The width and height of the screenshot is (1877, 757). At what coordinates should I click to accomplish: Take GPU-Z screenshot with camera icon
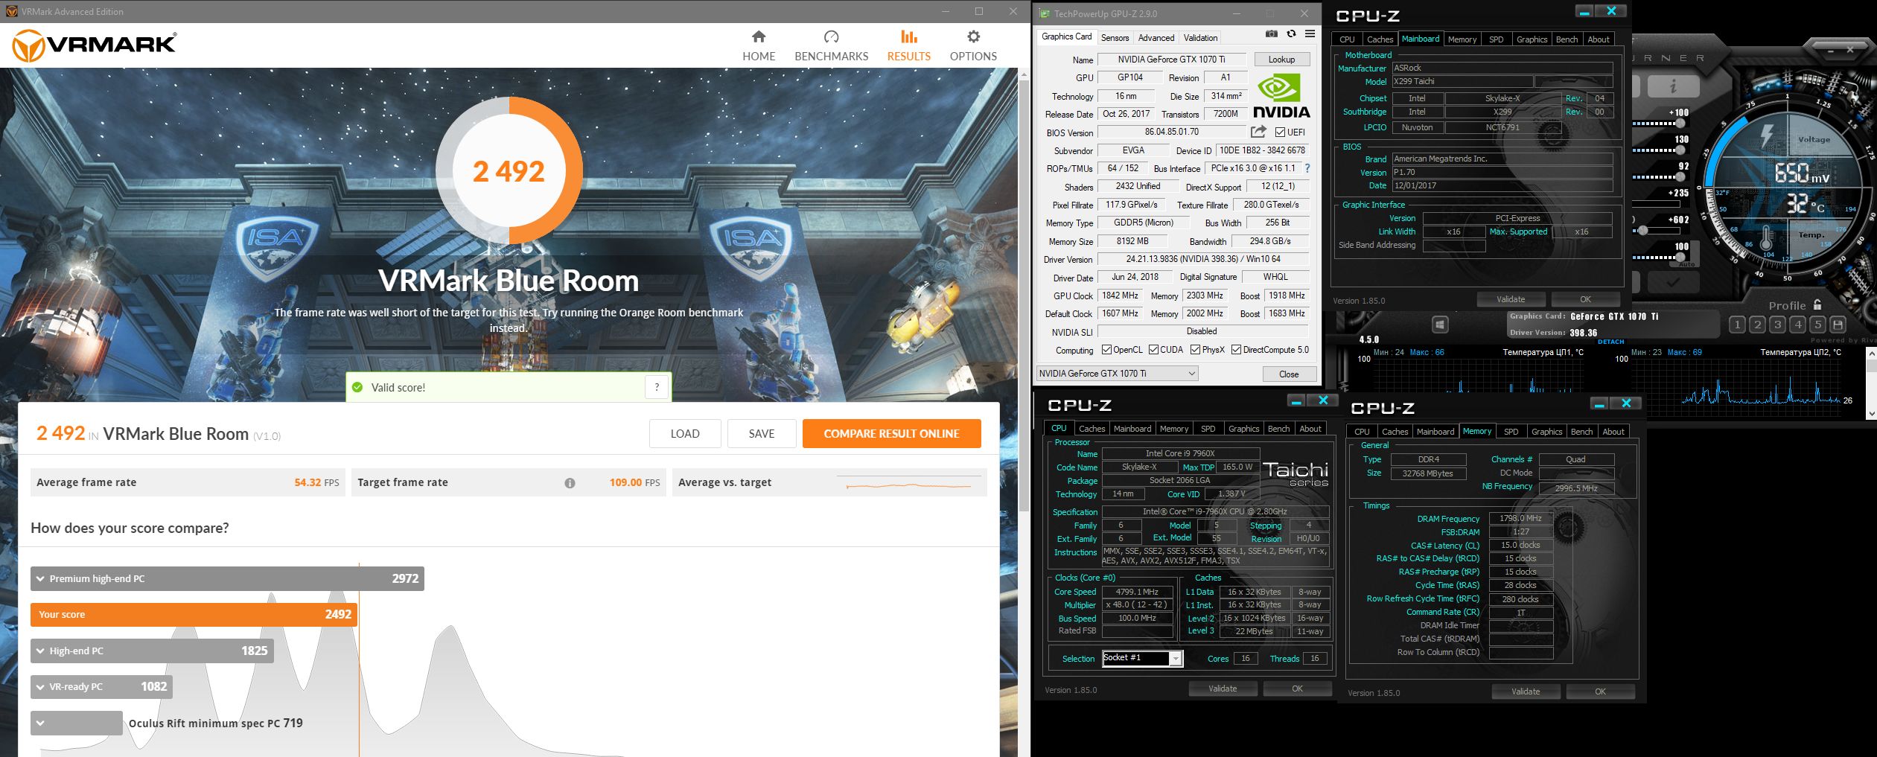click(1272, 33)
